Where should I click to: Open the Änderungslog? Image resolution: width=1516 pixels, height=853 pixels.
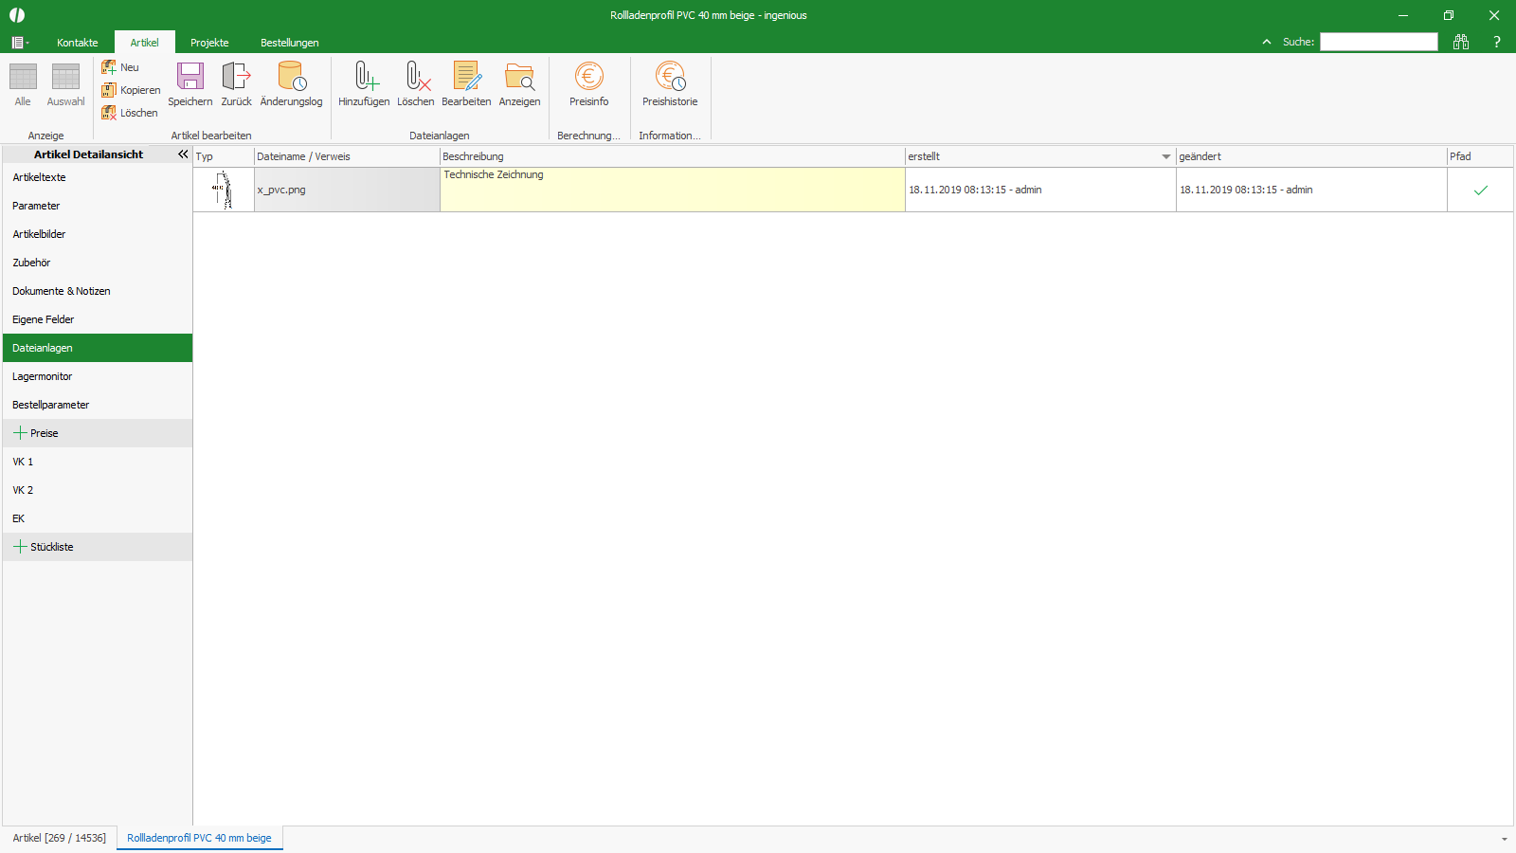coord(291,83)
